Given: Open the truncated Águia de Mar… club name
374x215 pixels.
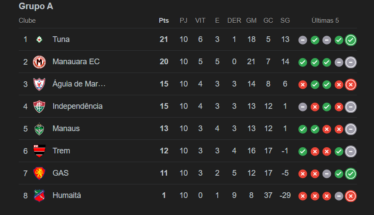Looking at the screenshot, I should pyautogui.click(x=79, y=84).
